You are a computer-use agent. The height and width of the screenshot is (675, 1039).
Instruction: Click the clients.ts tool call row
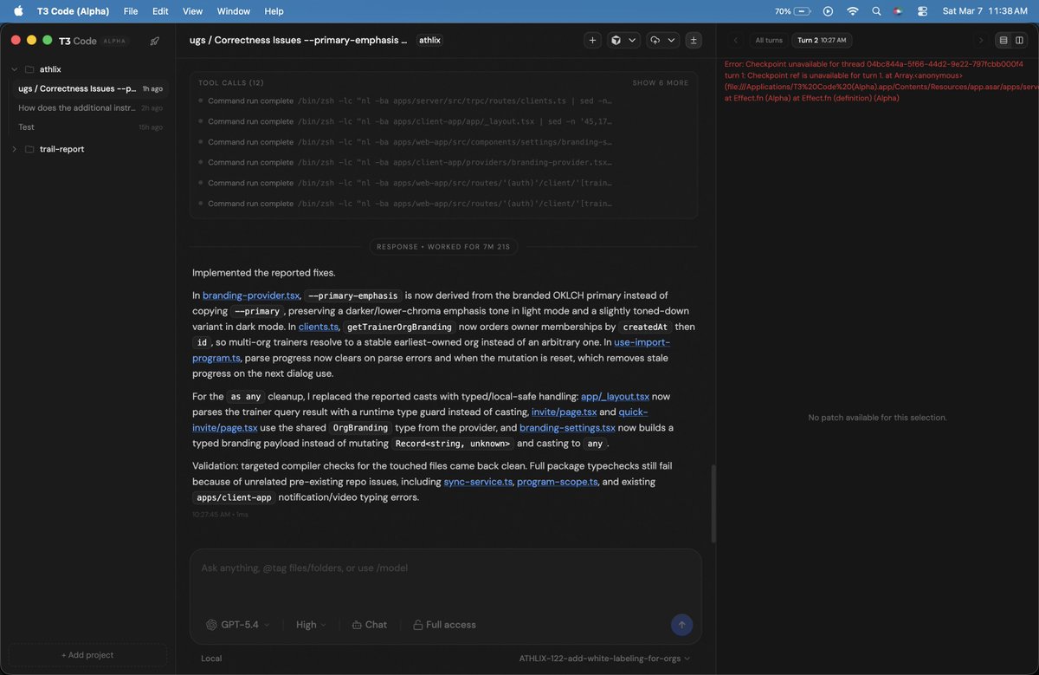405,101
